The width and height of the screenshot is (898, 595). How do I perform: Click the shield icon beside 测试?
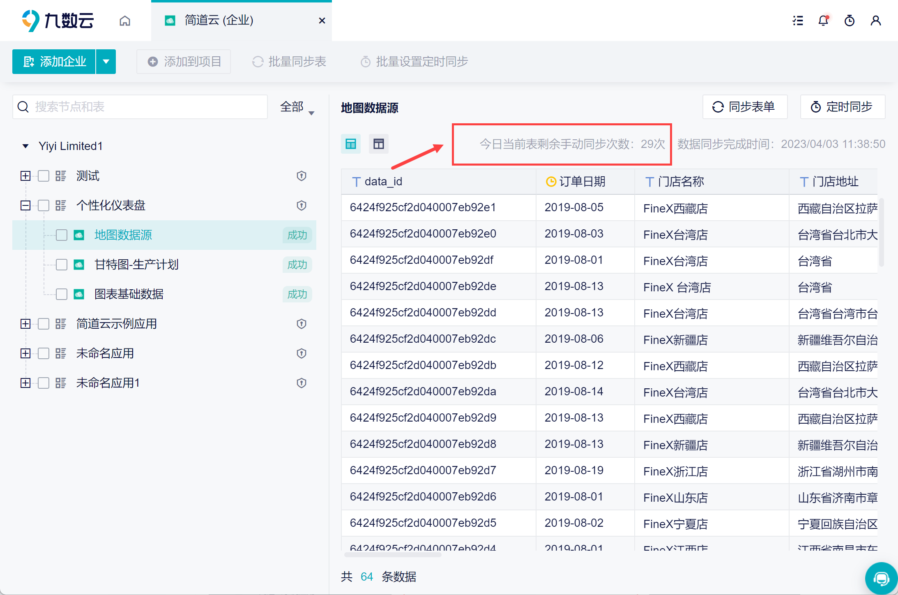(302, 176)
